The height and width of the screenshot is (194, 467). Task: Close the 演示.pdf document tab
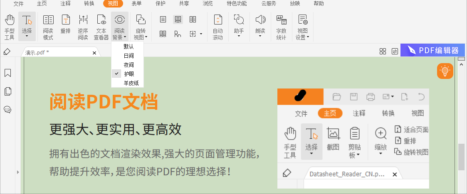[94, 53]
